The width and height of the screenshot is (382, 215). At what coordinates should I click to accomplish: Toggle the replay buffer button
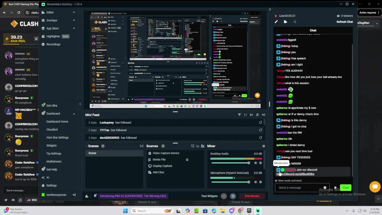pyautogui.click(x=233, y=196)
